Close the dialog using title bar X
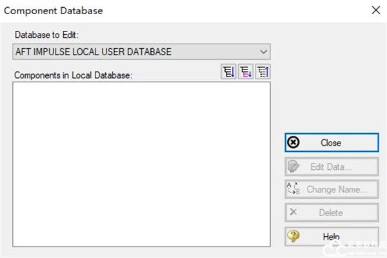This screenshot has width=387, height=258. (x=375, y=10)
